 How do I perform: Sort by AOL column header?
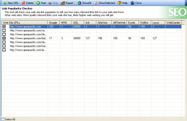click(x=78, y=23)
